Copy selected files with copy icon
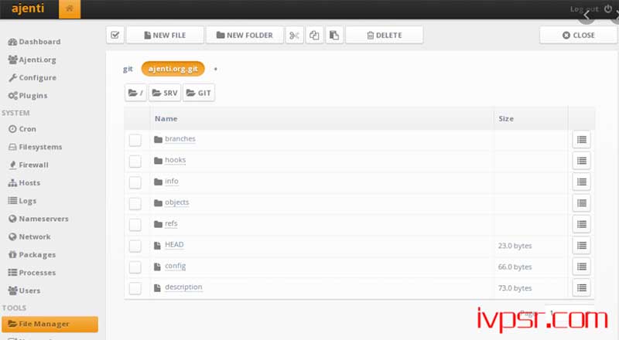Screen dimensions: 619x340 (x=314, y=35)
